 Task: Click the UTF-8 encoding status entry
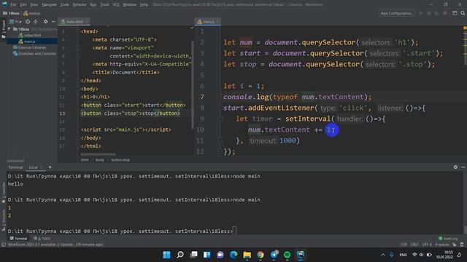(427, 245)
